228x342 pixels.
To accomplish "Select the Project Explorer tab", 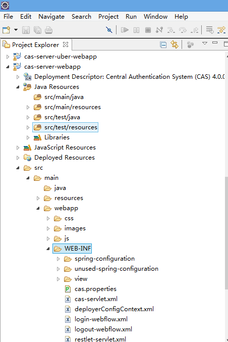I will (35, 45).
